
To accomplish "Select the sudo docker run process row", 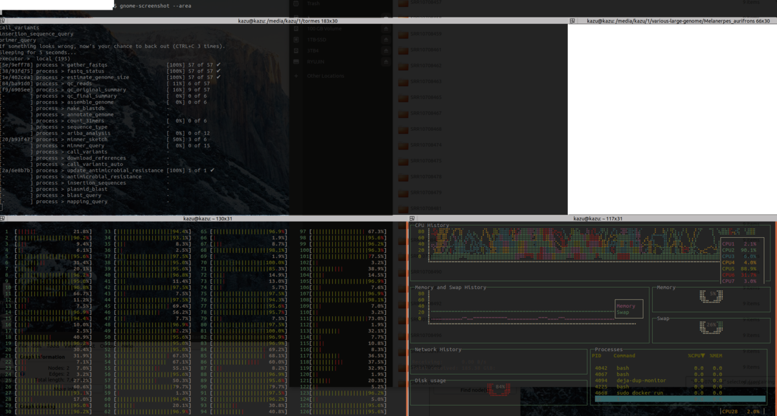I will point(680,393).
